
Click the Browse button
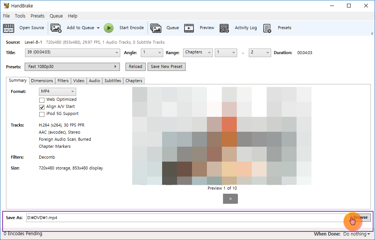[360, 218]
